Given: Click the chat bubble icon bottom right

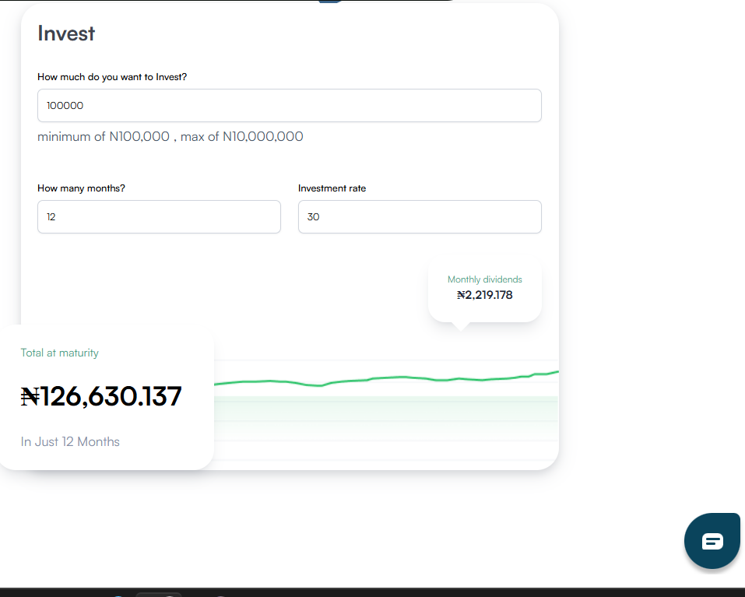Looking at the screenshot, I should [712, 540].
